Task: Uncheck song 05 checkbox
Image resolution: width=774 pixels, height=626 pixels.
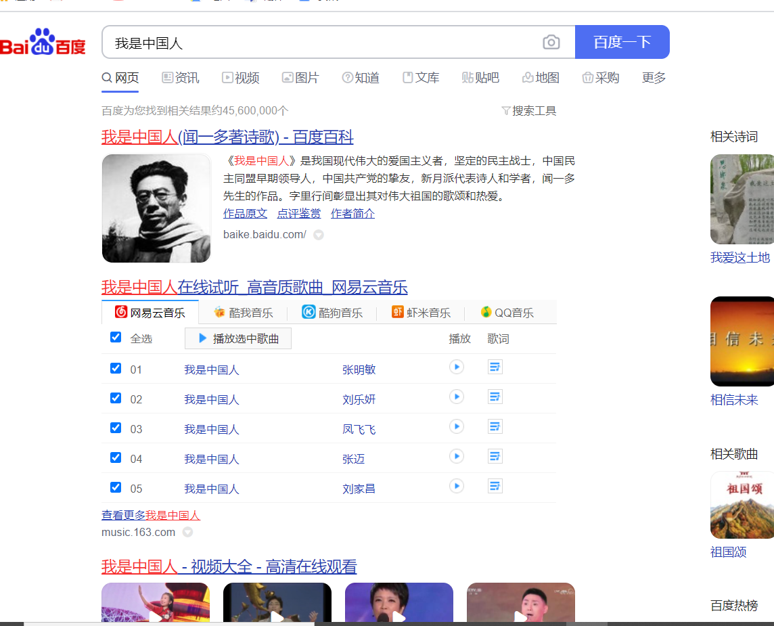Action: (x=116, y=487)
